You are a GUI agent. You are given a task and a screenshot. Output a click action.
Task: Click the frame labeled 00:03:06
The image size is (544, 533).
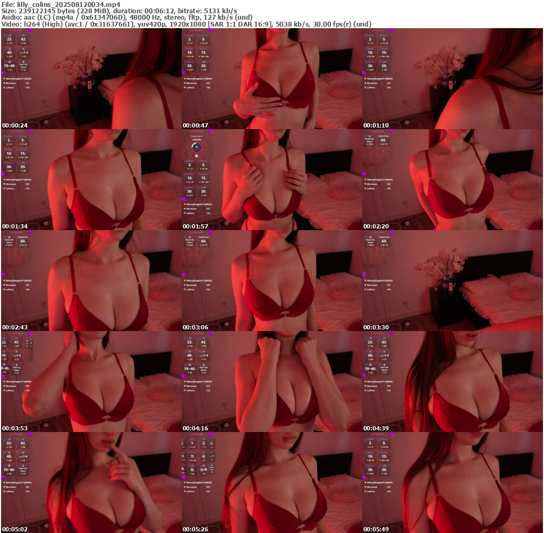pos(271,281)
